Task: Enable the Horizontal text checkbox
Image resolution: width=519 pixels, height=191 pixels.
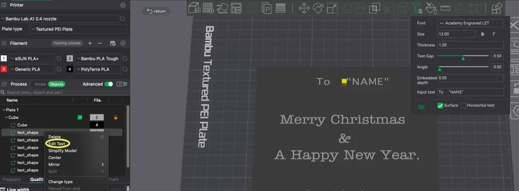Action: [463, 106]
